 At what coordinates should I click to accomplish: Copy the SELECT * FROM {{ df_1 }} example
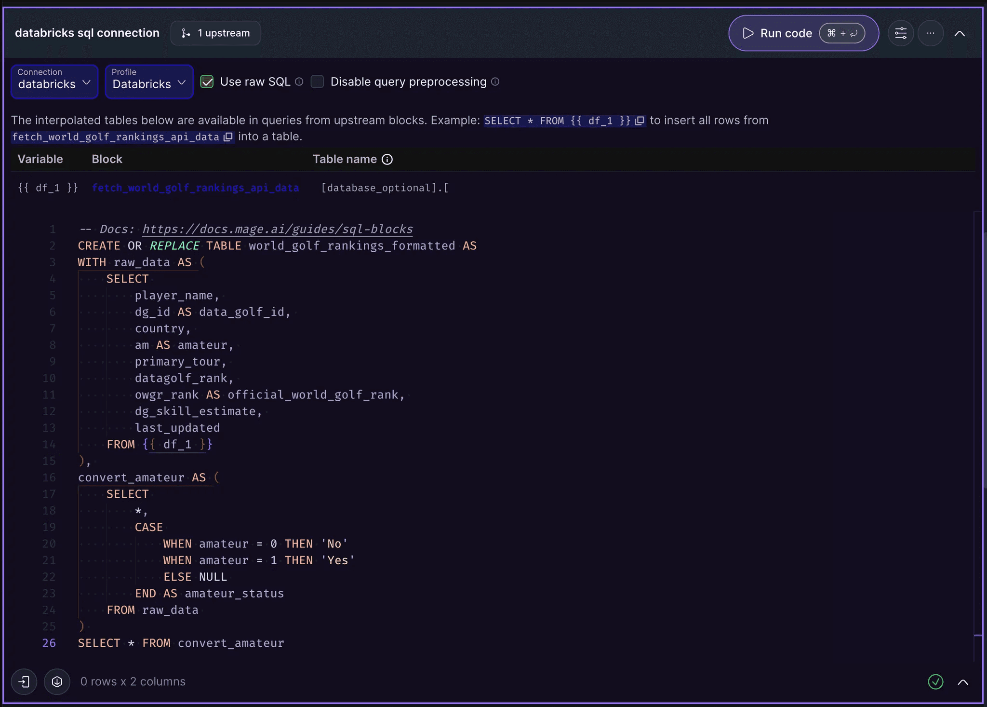click(x=640, y=121)
